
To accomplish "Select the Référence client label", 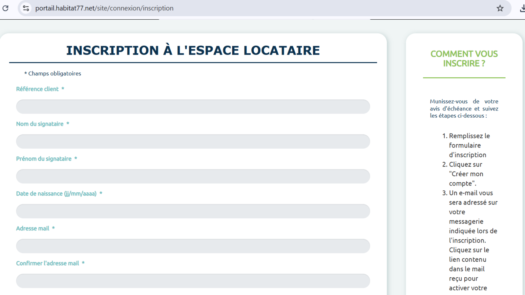I will [40, 89].
